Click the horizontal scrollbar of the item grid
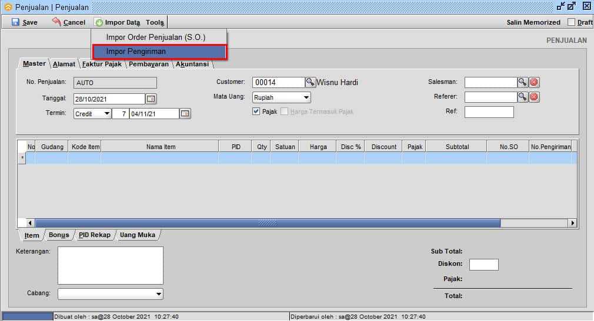 coord(268,223)
